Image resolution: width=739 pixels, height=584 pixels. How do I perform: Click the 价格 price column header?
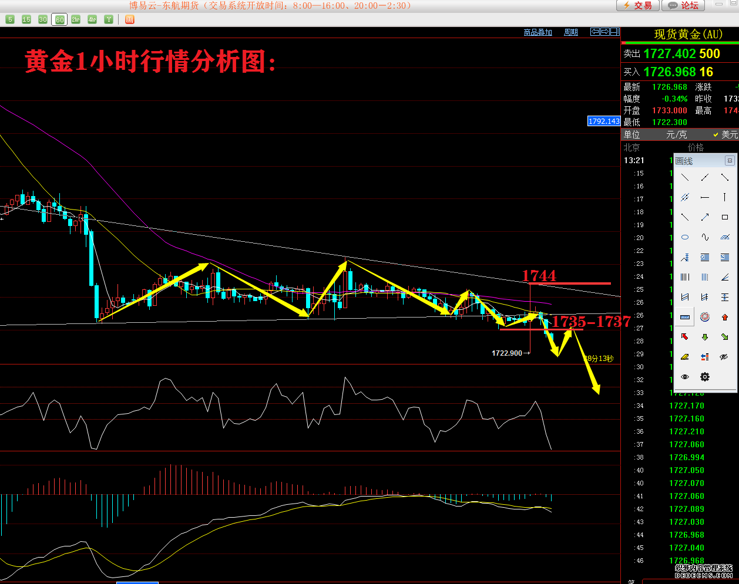[x=696, y=147]
